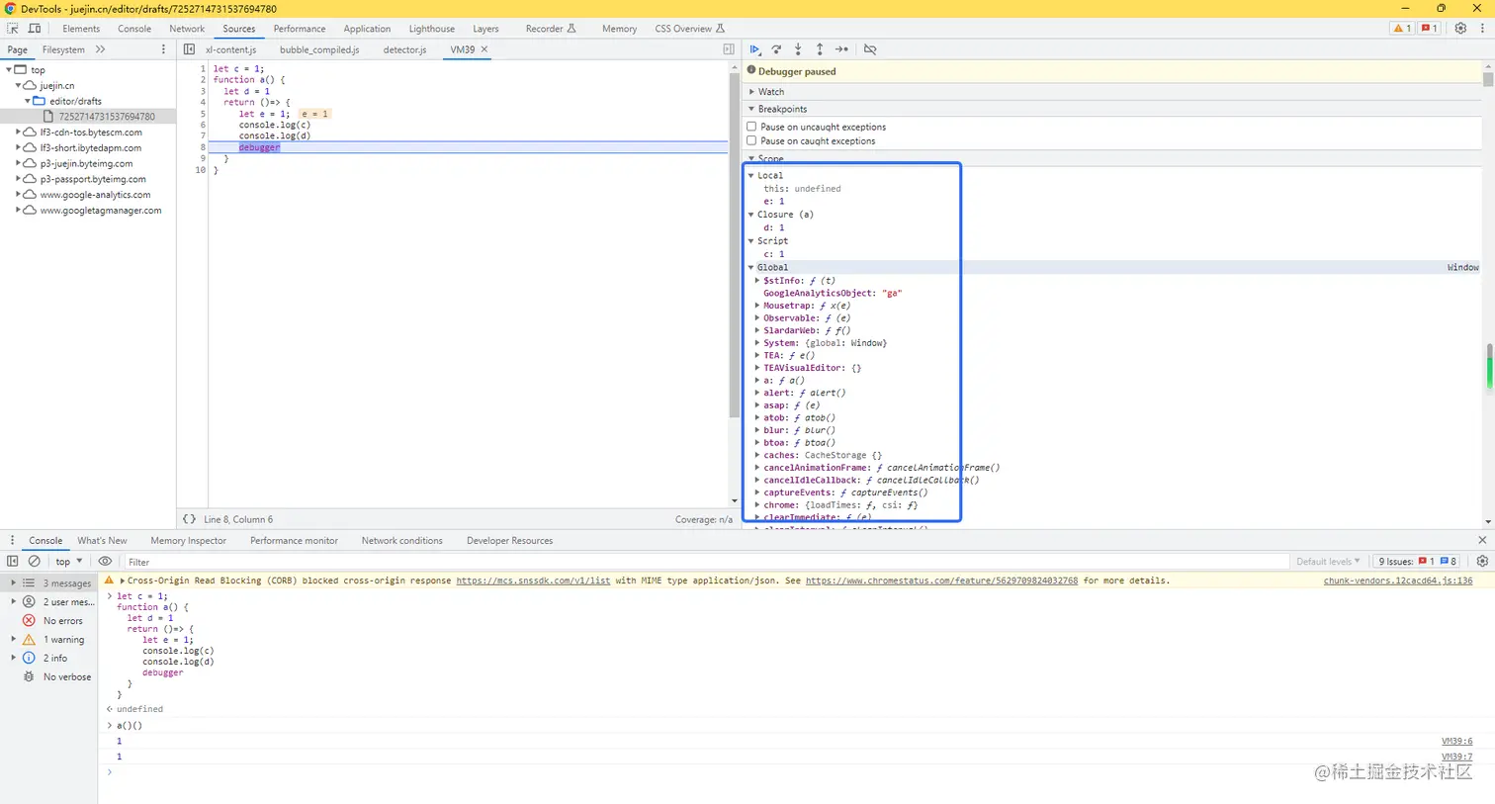Click the 9 Issues button
The image size is (1495, 804).
click(1418, 562)
